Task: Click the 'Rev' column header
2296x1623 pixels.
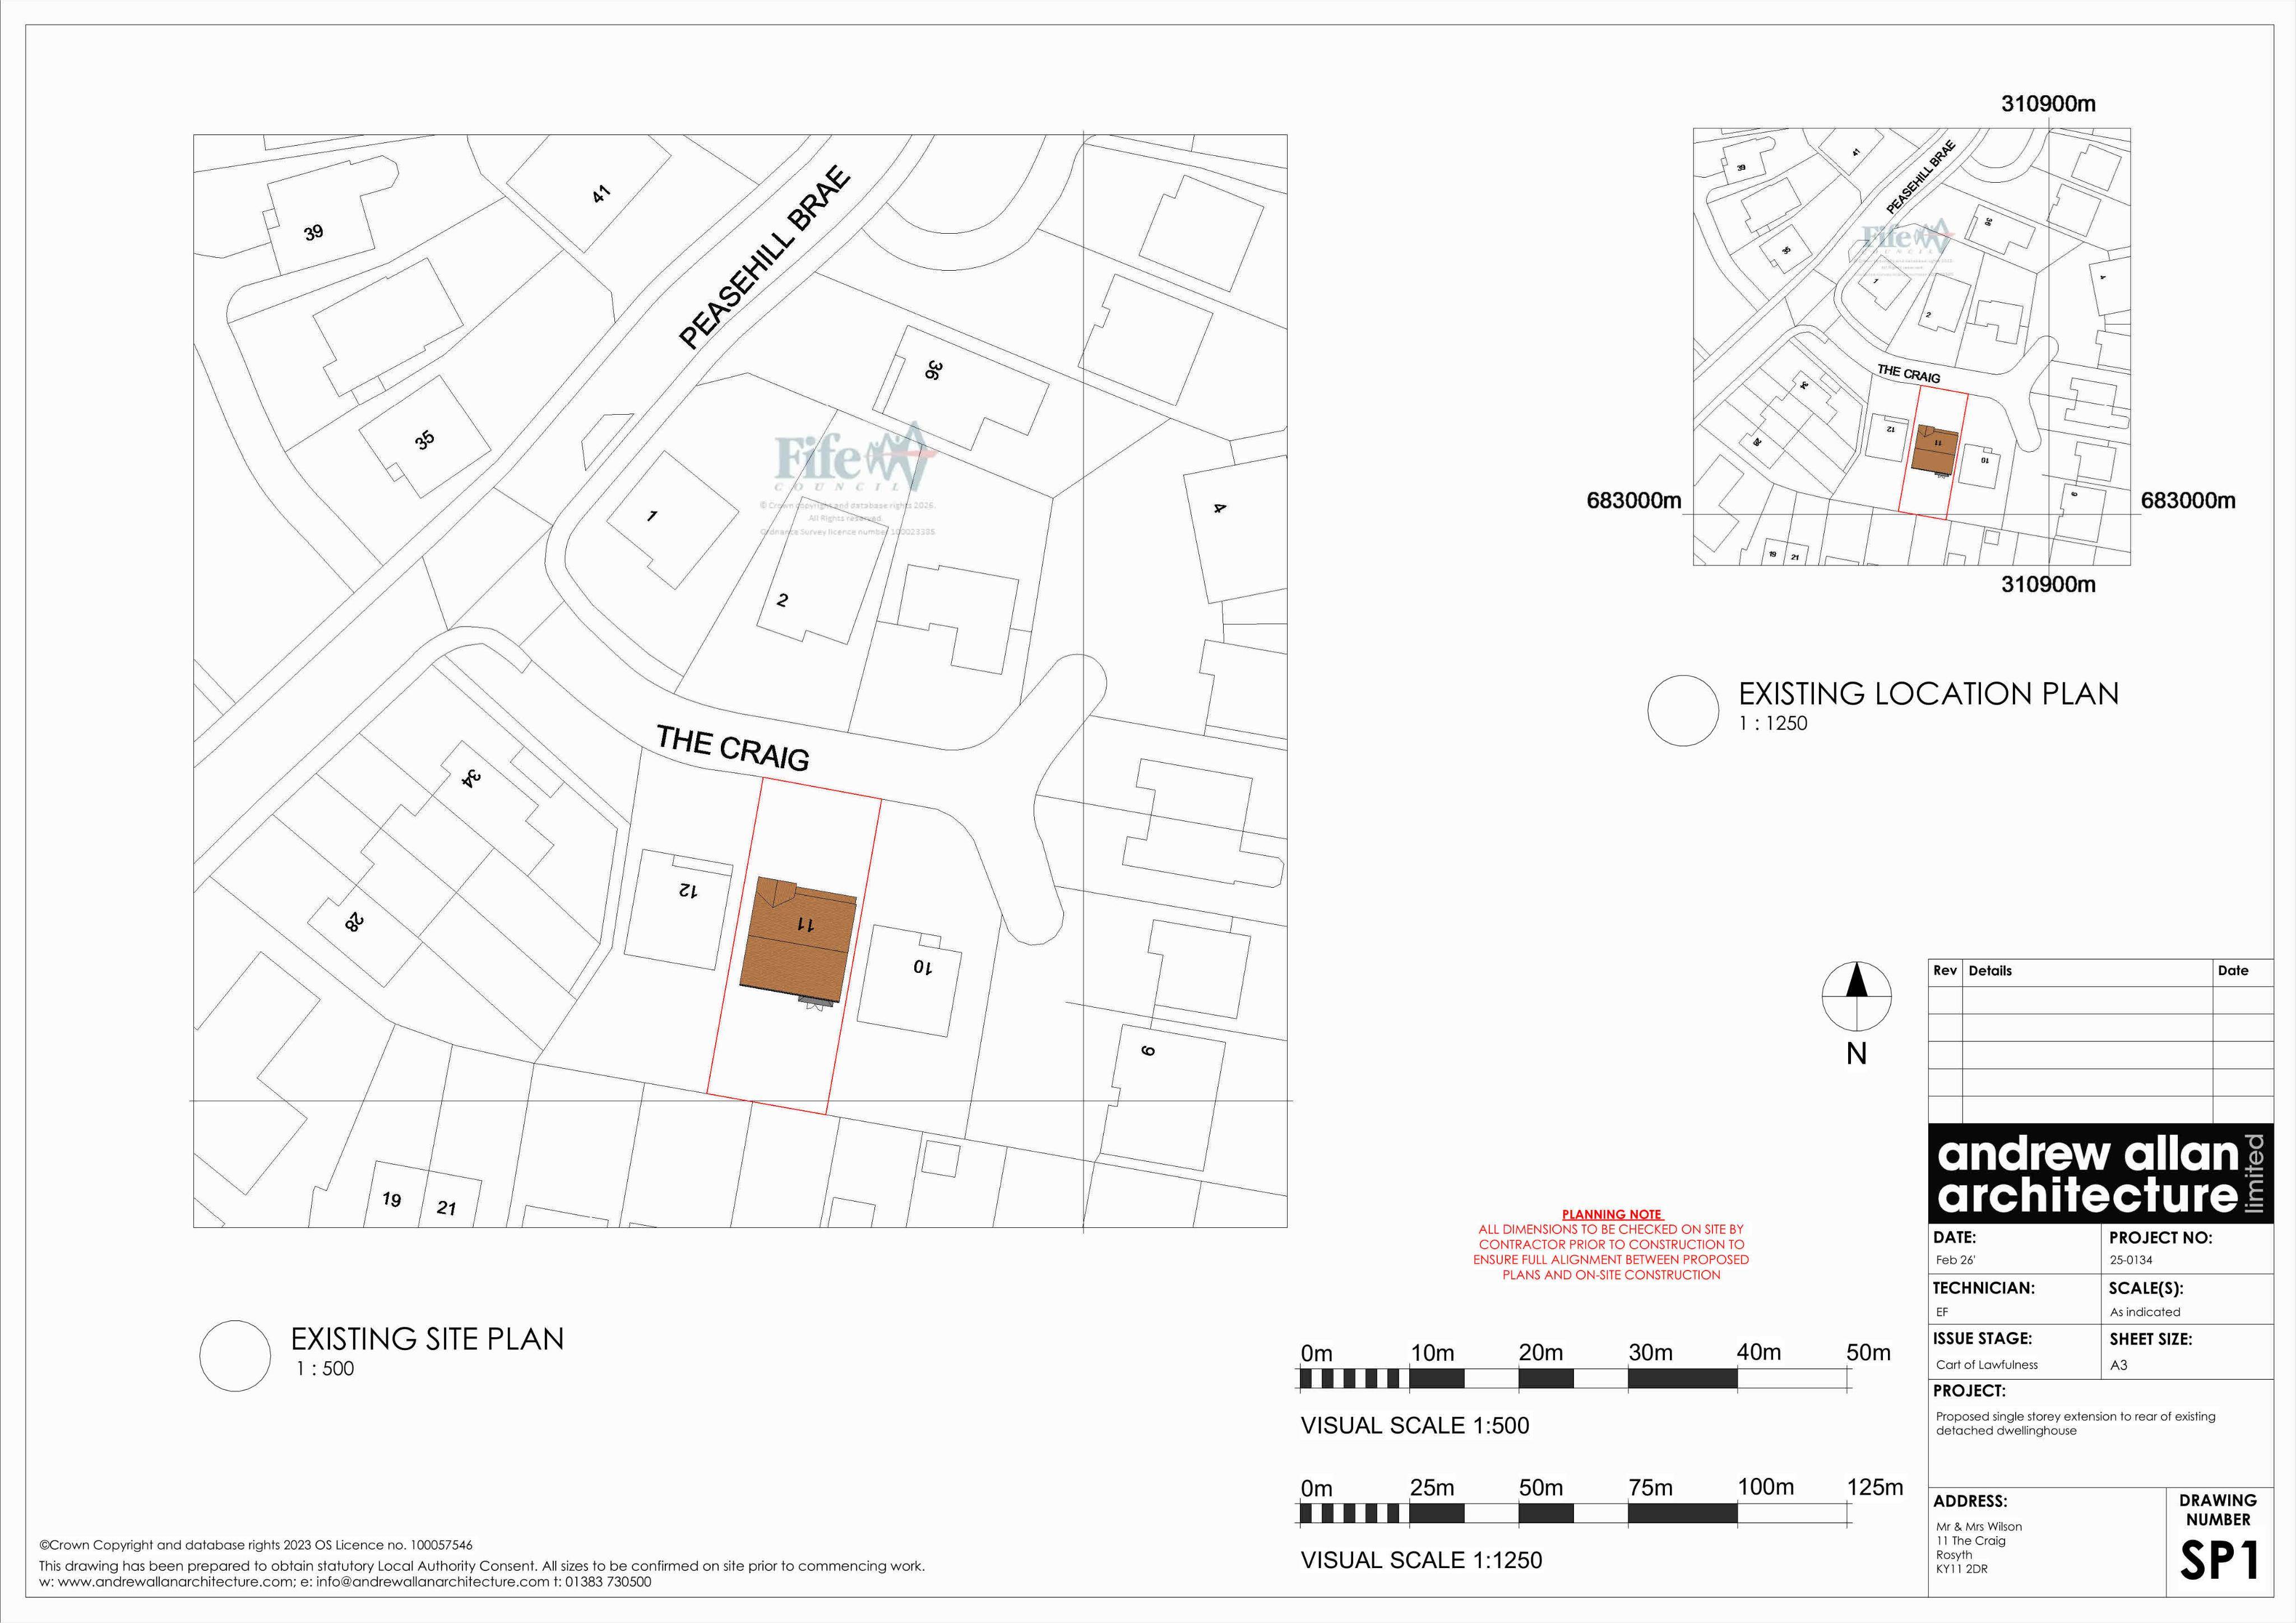Action: click(x=1945, y=970)
